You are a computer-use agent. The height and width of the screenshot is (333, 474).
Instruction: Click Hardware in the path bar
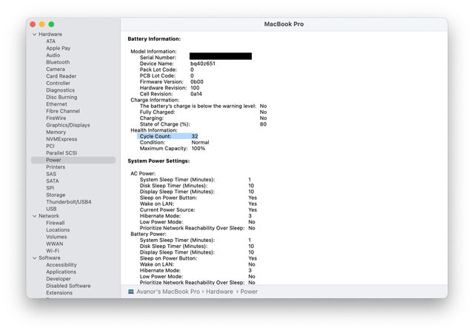click(x=219, y=292)
